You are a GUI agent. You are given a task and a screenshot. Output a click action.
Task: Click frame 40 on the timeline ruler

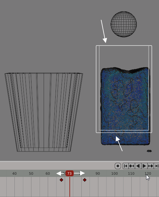coord(14,173)
